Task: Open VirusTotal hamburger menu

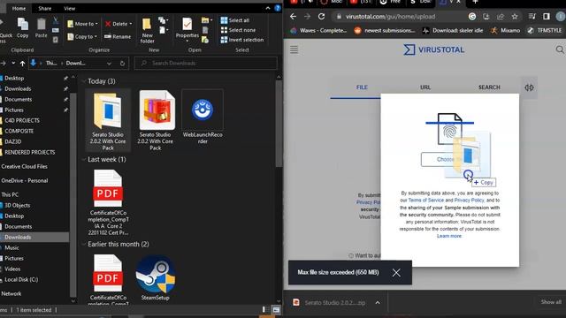Action: (294, 49)
